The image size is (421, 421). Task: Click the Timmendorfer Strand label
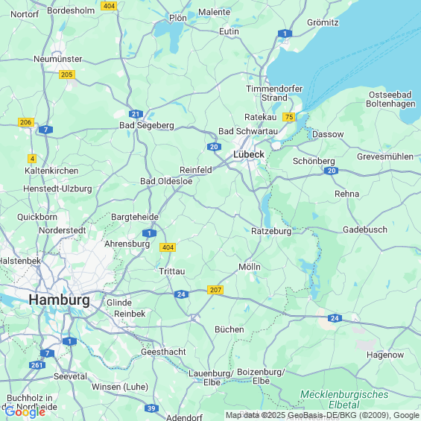pyautogui.click(x=274, y=93)
